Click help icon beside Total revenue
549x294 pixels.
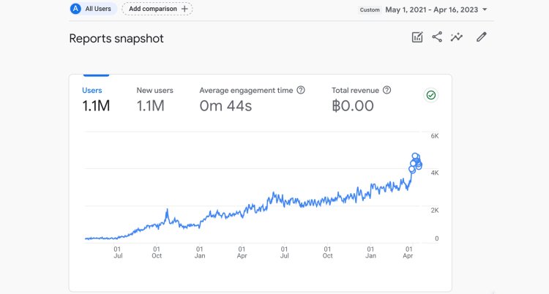[x=386, y=91]
